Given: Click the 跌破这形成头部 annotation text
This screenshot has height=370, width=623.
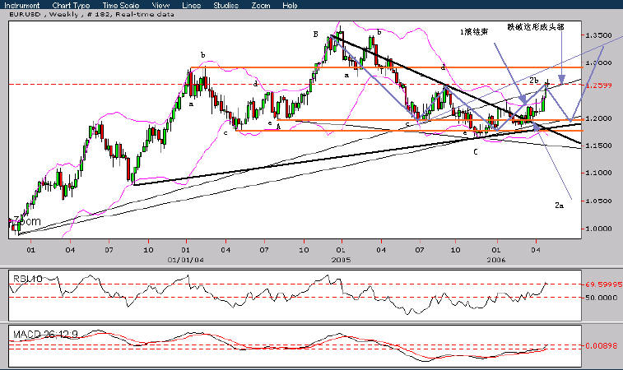Looking at the screenshot, I should 536,27.
